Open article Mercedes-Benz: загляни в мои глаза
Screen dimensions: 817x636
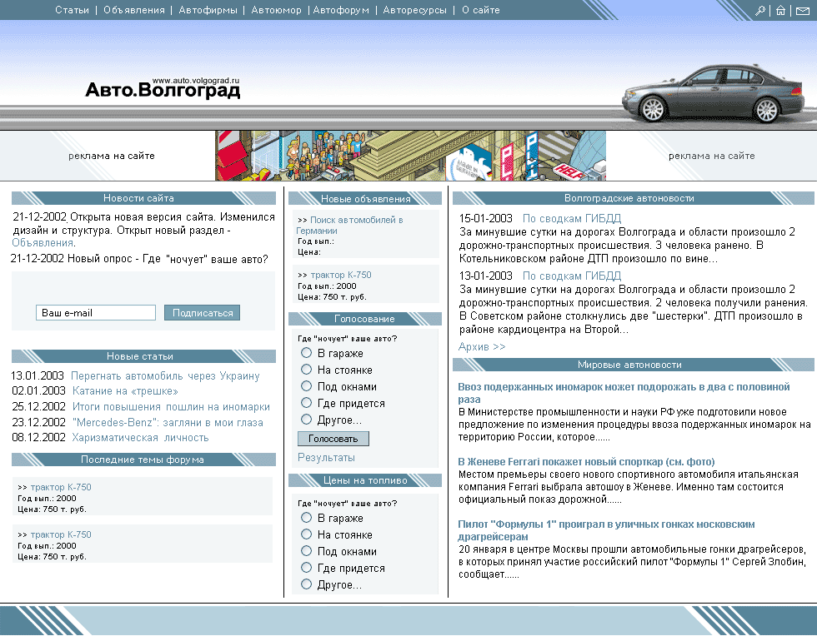(168, 422)
